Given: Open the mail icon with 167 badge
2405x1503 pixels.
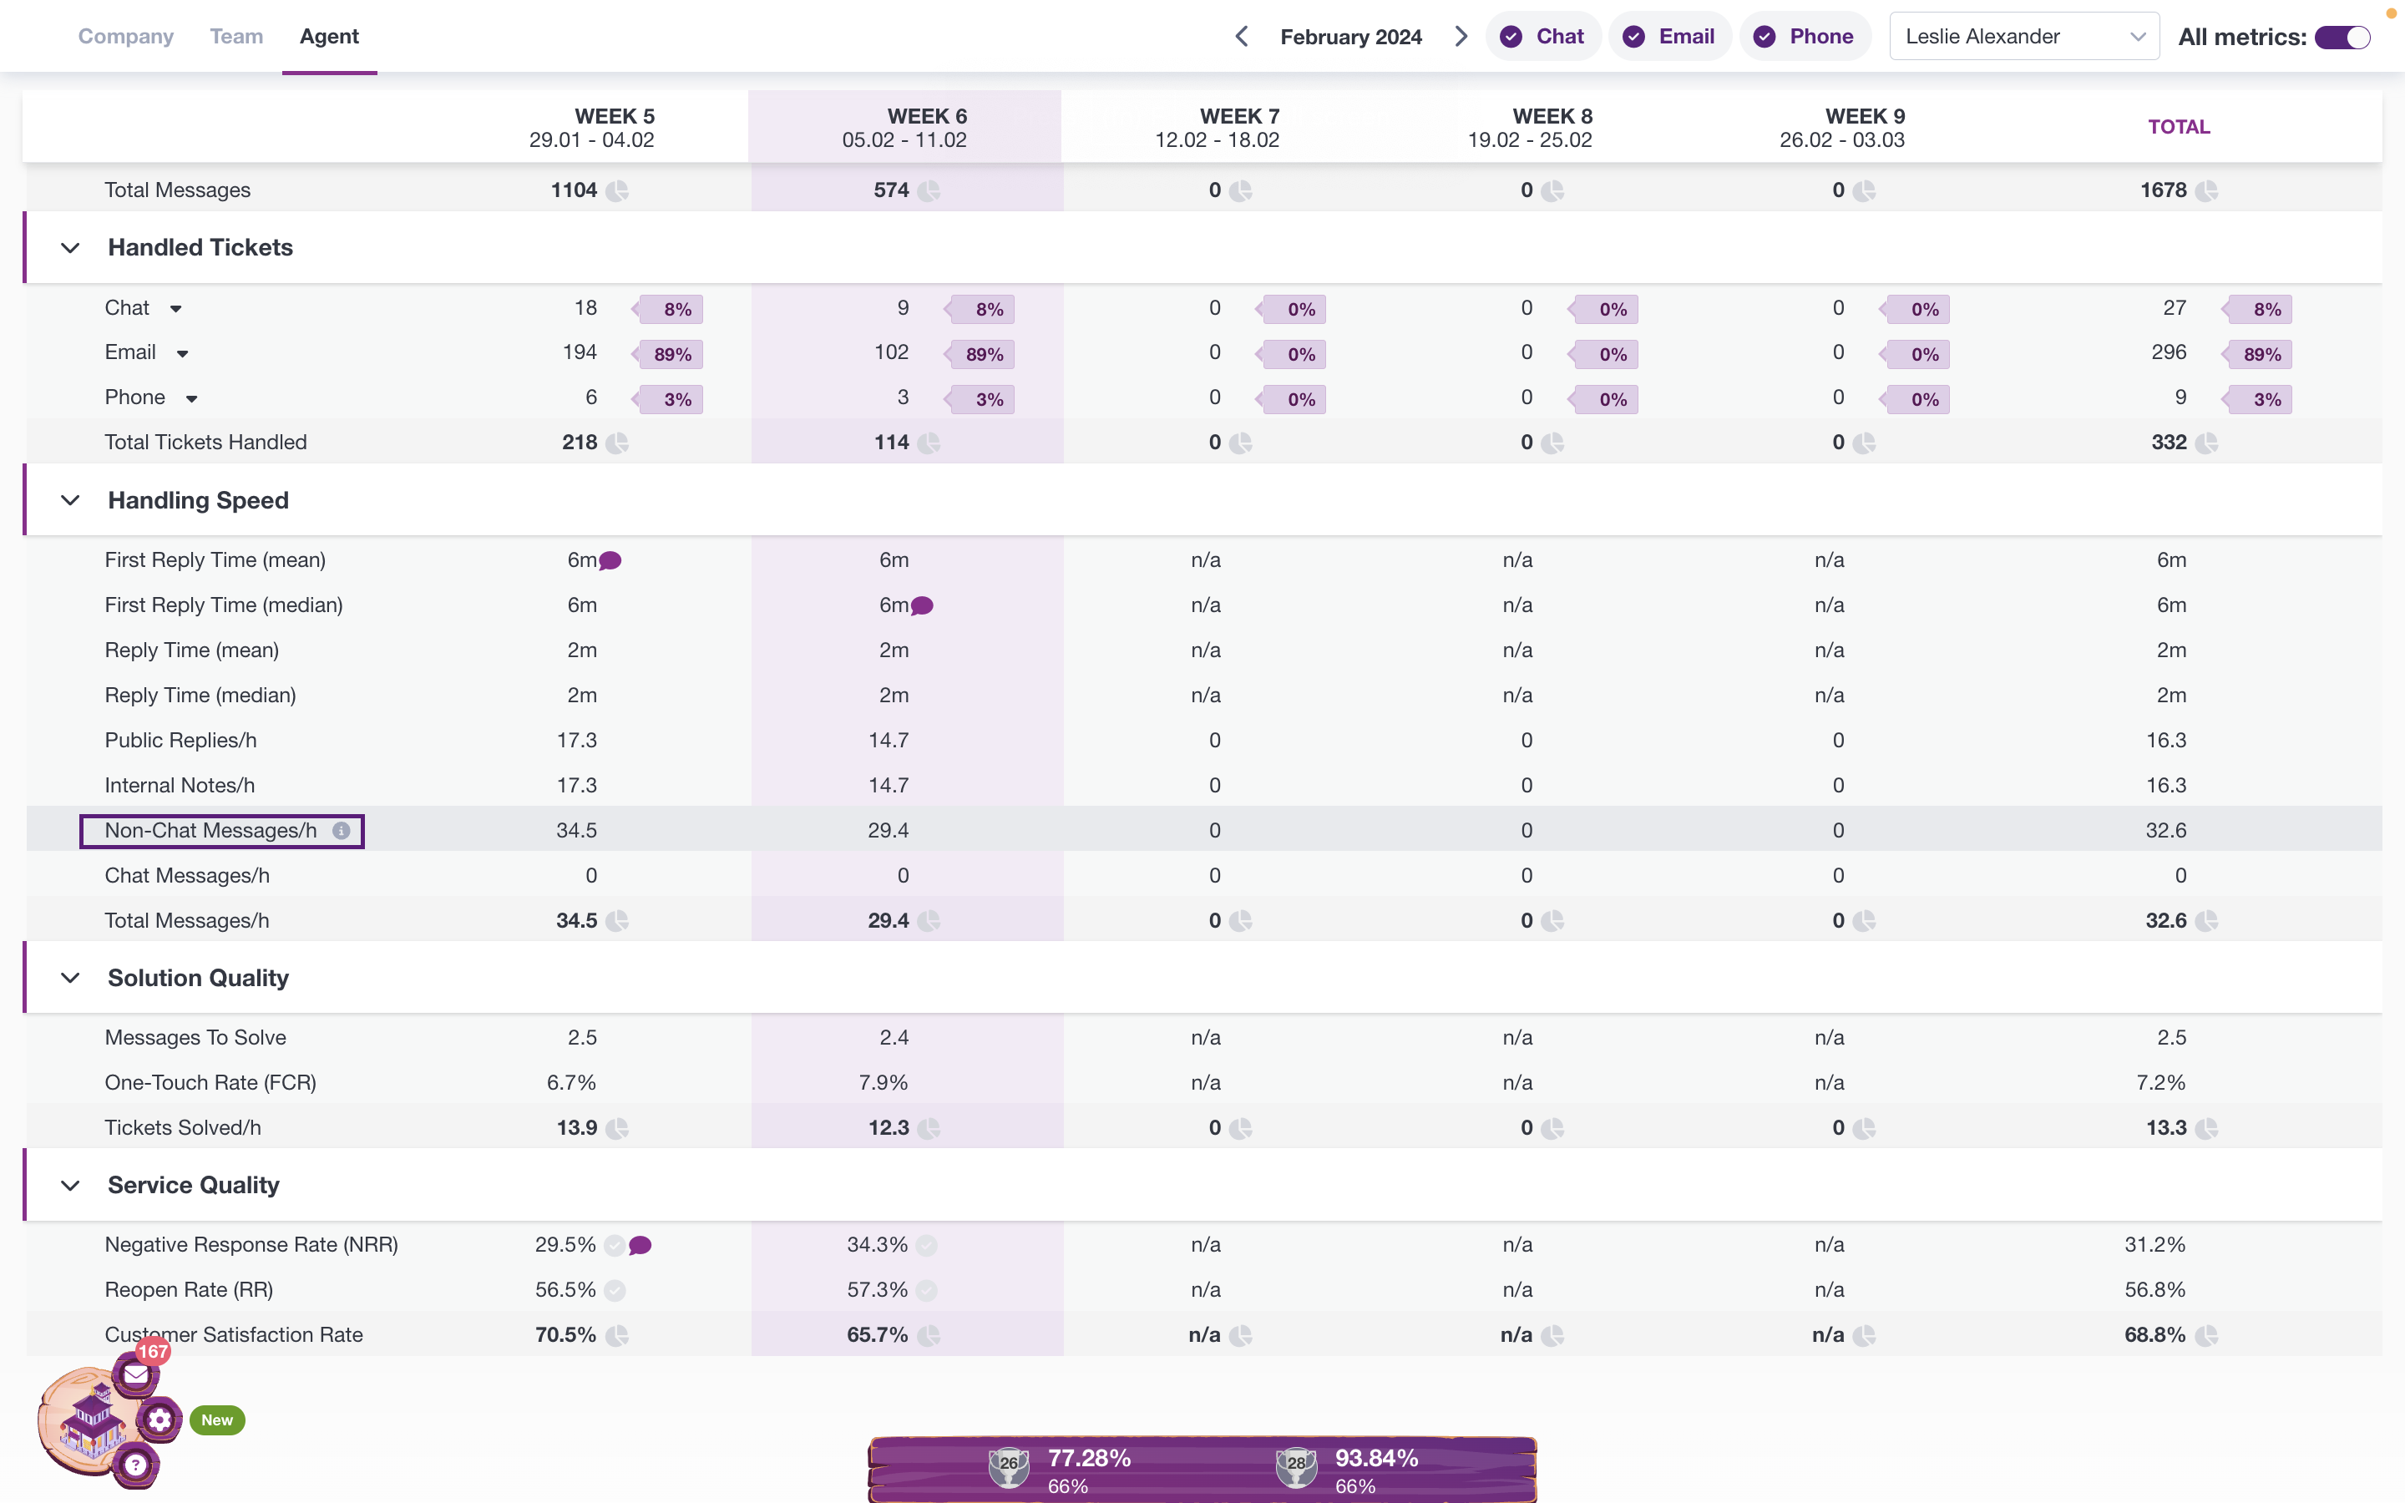Looking at the screenshot, I should 136,1374.
